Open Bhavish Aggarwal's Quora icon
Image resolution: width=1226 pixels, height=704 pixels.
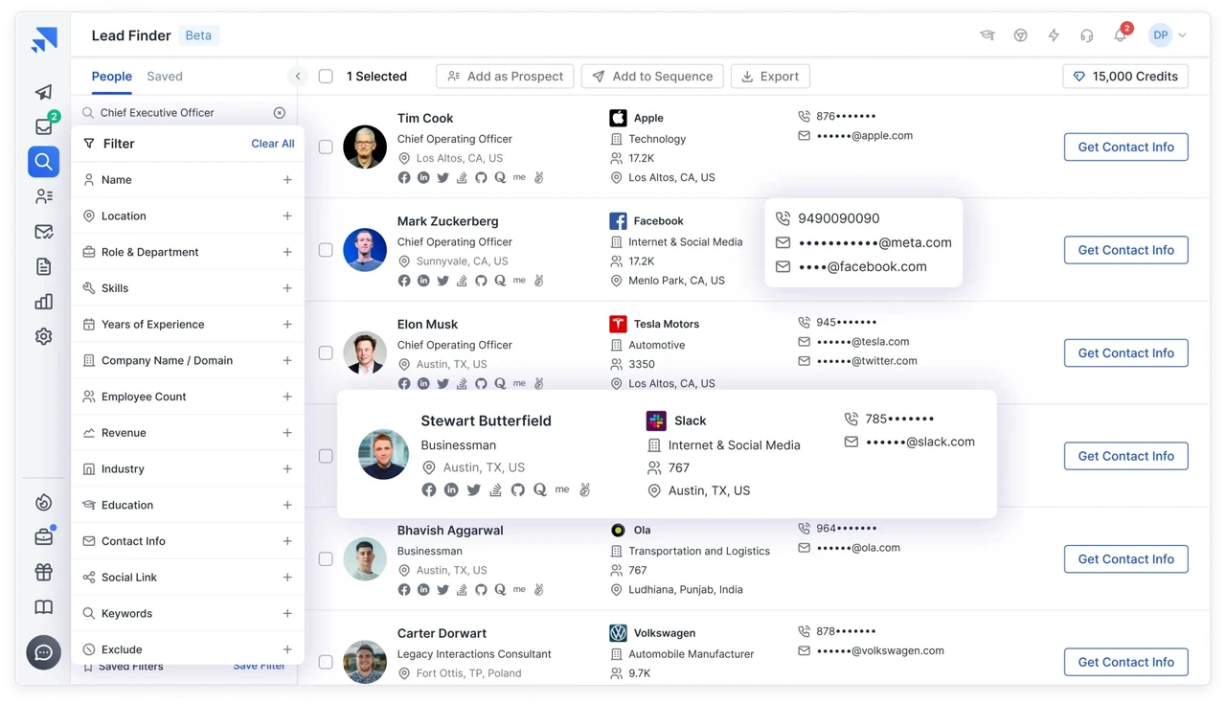(500, 590)
